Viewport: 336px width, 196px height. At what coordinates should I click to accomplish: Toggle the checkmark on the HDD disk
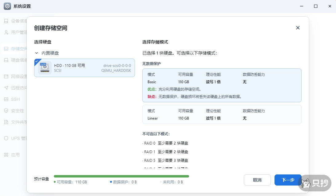[37, 61]
